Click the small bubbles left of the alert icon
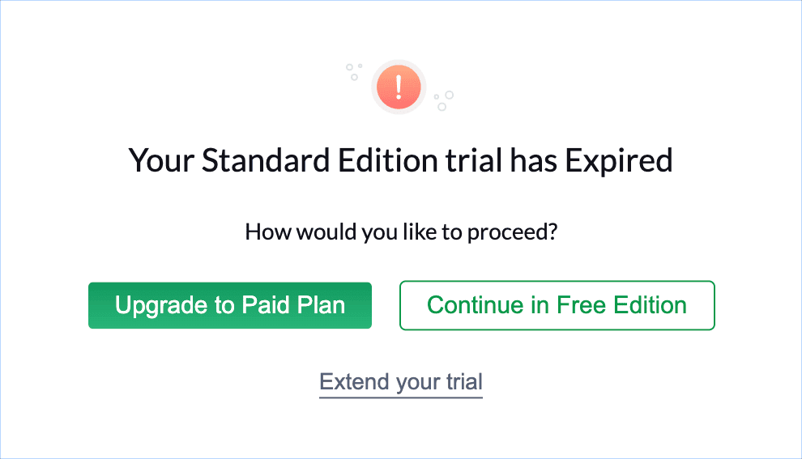Image resolution: width=802 pixels, height=459 pixels. tap(352, 71)
